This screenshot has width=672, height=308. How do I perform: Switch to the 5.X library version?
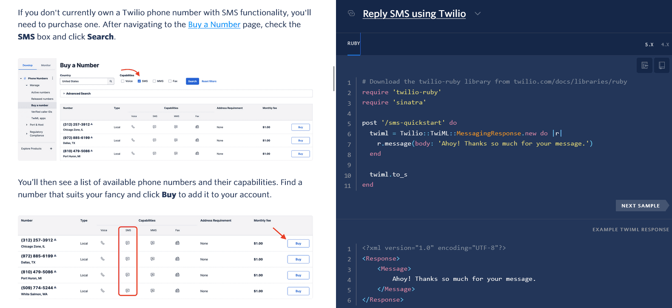pos(649,45)
